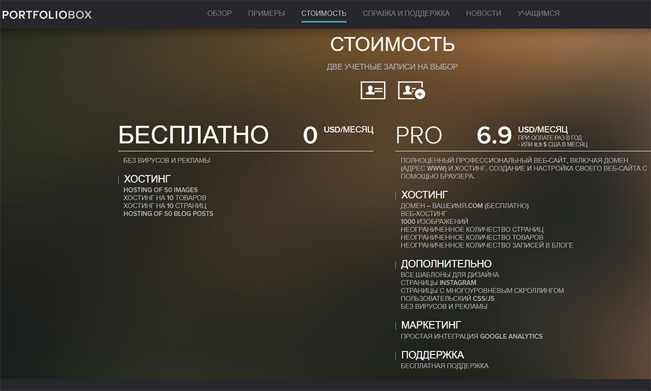The width and height of the screenshot is (651, 391).
Task: Click the free account icon
Action: point(373,90)
